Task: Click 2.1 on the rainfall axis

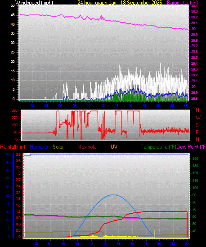Action: [x=18, y=193]
